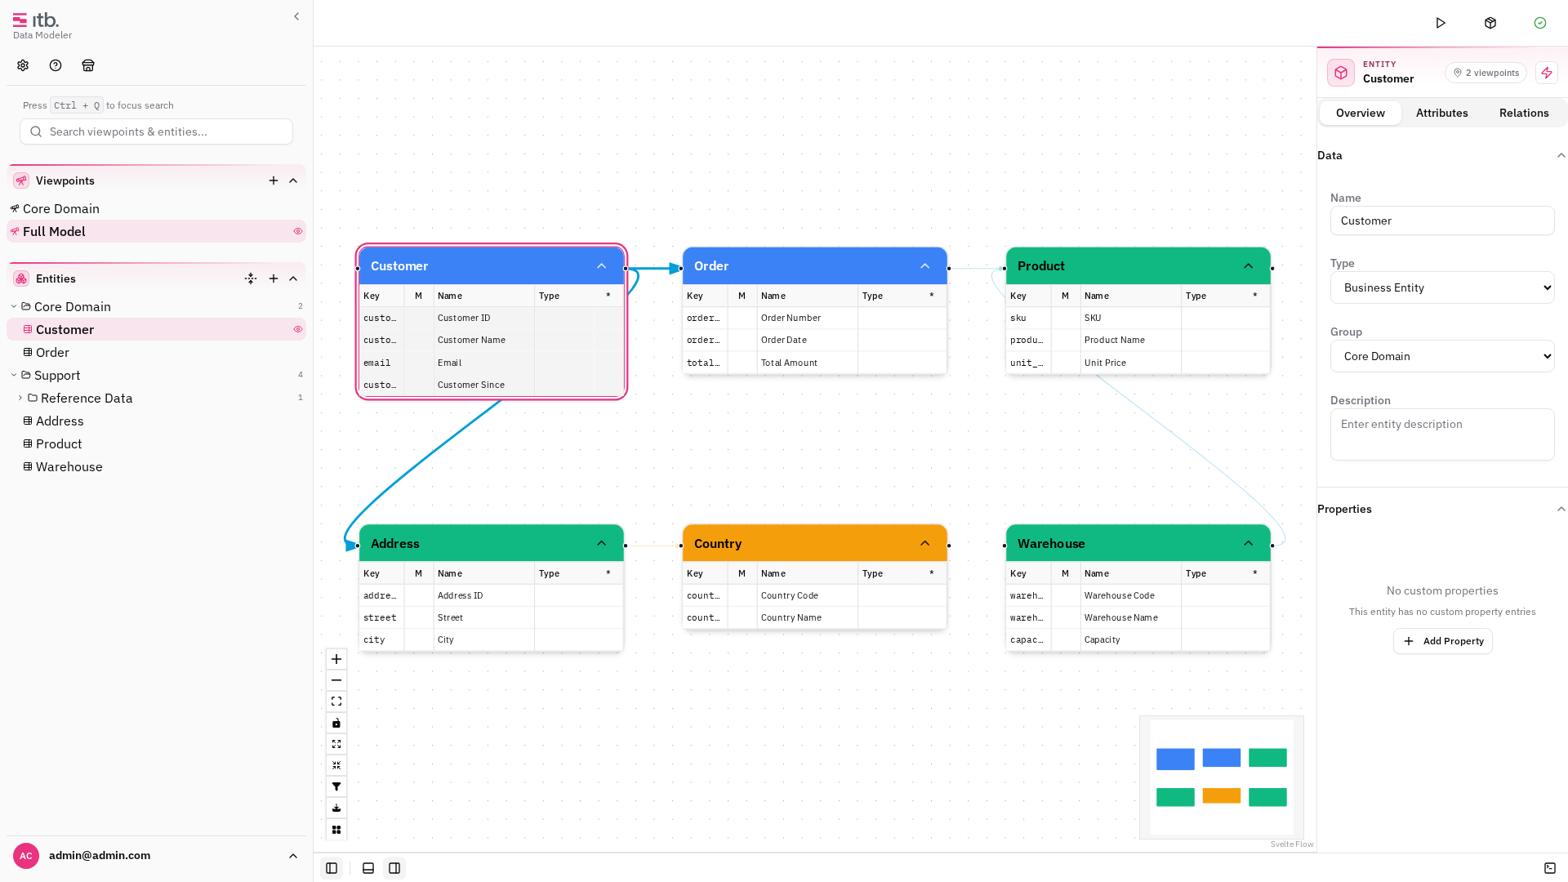Collapse the Customer entity node on canvas

pyautogui.click(x=601, y=266)
